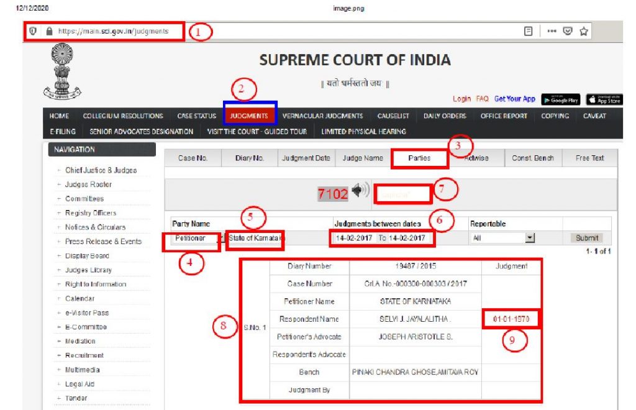Viewport: 636px width, 410px height.
Task: Click the captcha input field
Action: [x=402, y=194]
